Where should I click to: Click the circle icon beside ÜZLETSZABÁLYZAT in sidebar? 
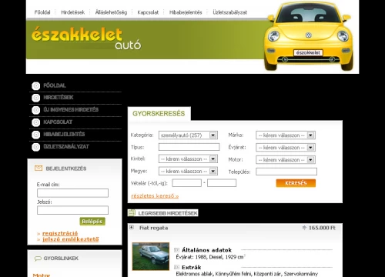point(36,147)
